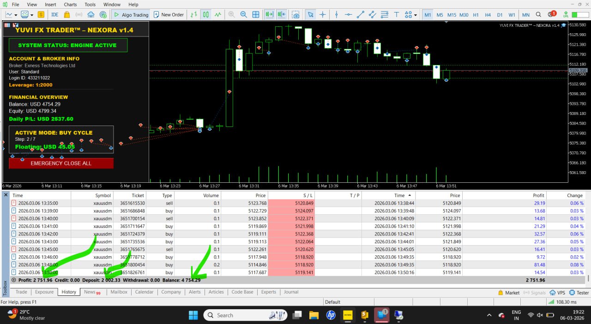Screen dimensions: 591x324
Task: Expand the templates dropdown in toolbar
Action: (32, 15)
